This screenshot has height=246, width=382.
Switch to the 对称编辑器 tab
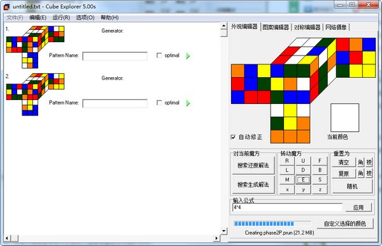(x=307, y=27)
